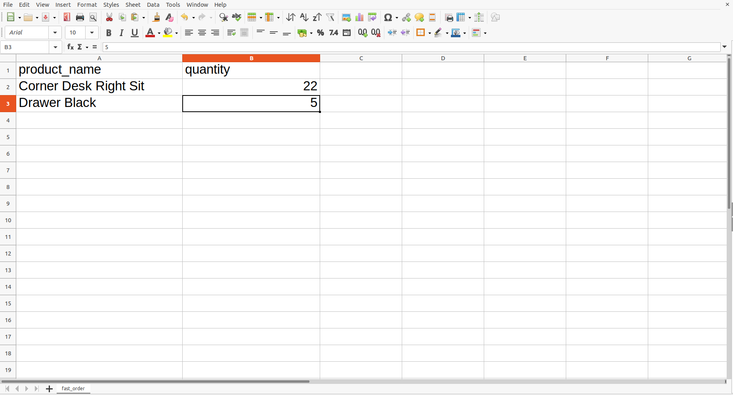Insert a chart using chart icon
Image resolution: width=733 pixels, height=395 pixels.
point(359,17)
